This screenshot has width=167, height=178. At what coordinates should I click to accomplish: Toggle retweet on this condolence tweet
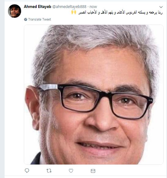pyautogui.click(x=49, y=171)
